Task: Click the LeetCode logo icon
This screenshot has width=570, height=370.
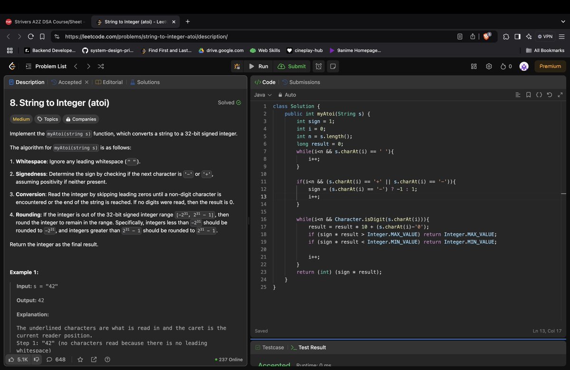Action: 12,66
